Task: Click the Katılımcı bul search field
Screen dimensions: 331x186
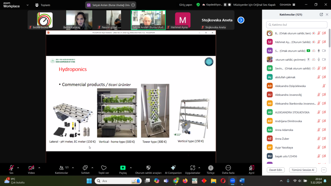Action: pos(296,25)
